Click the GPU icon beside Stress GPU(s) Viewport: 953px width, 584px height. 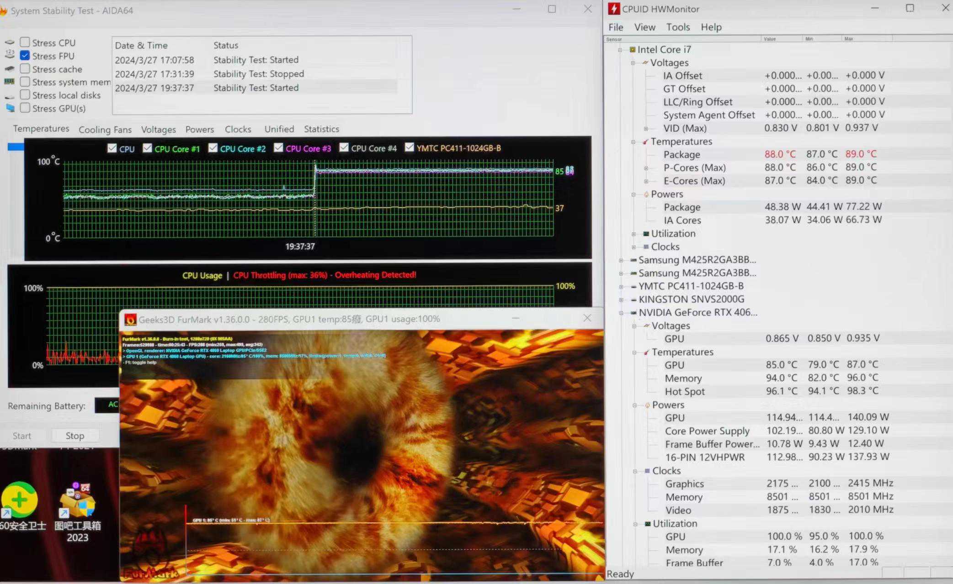(10, 108)
